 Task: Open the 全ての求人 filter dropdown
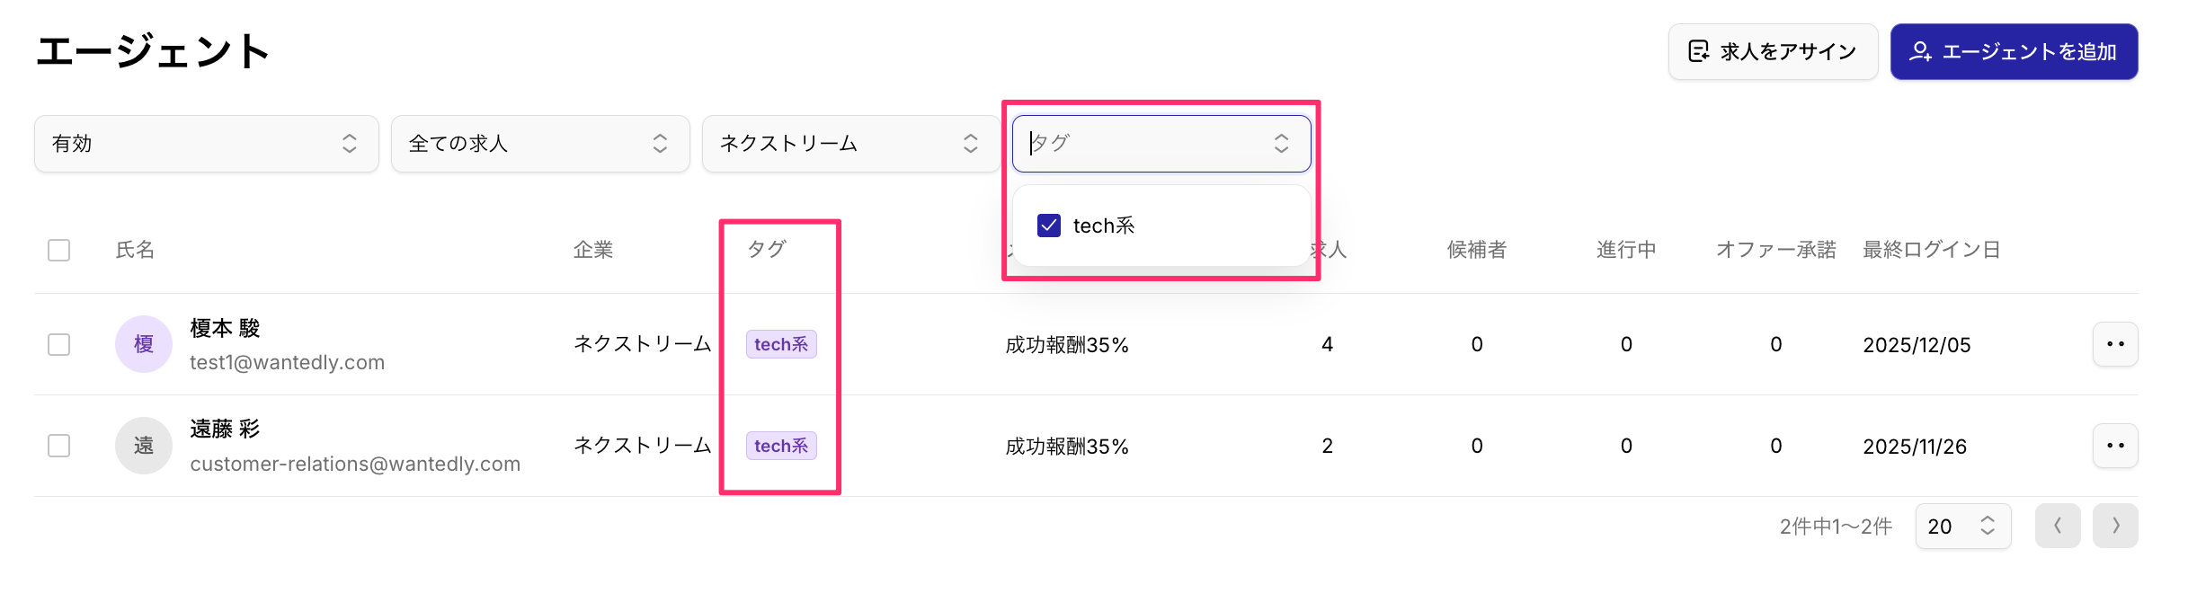pos(540,144)
